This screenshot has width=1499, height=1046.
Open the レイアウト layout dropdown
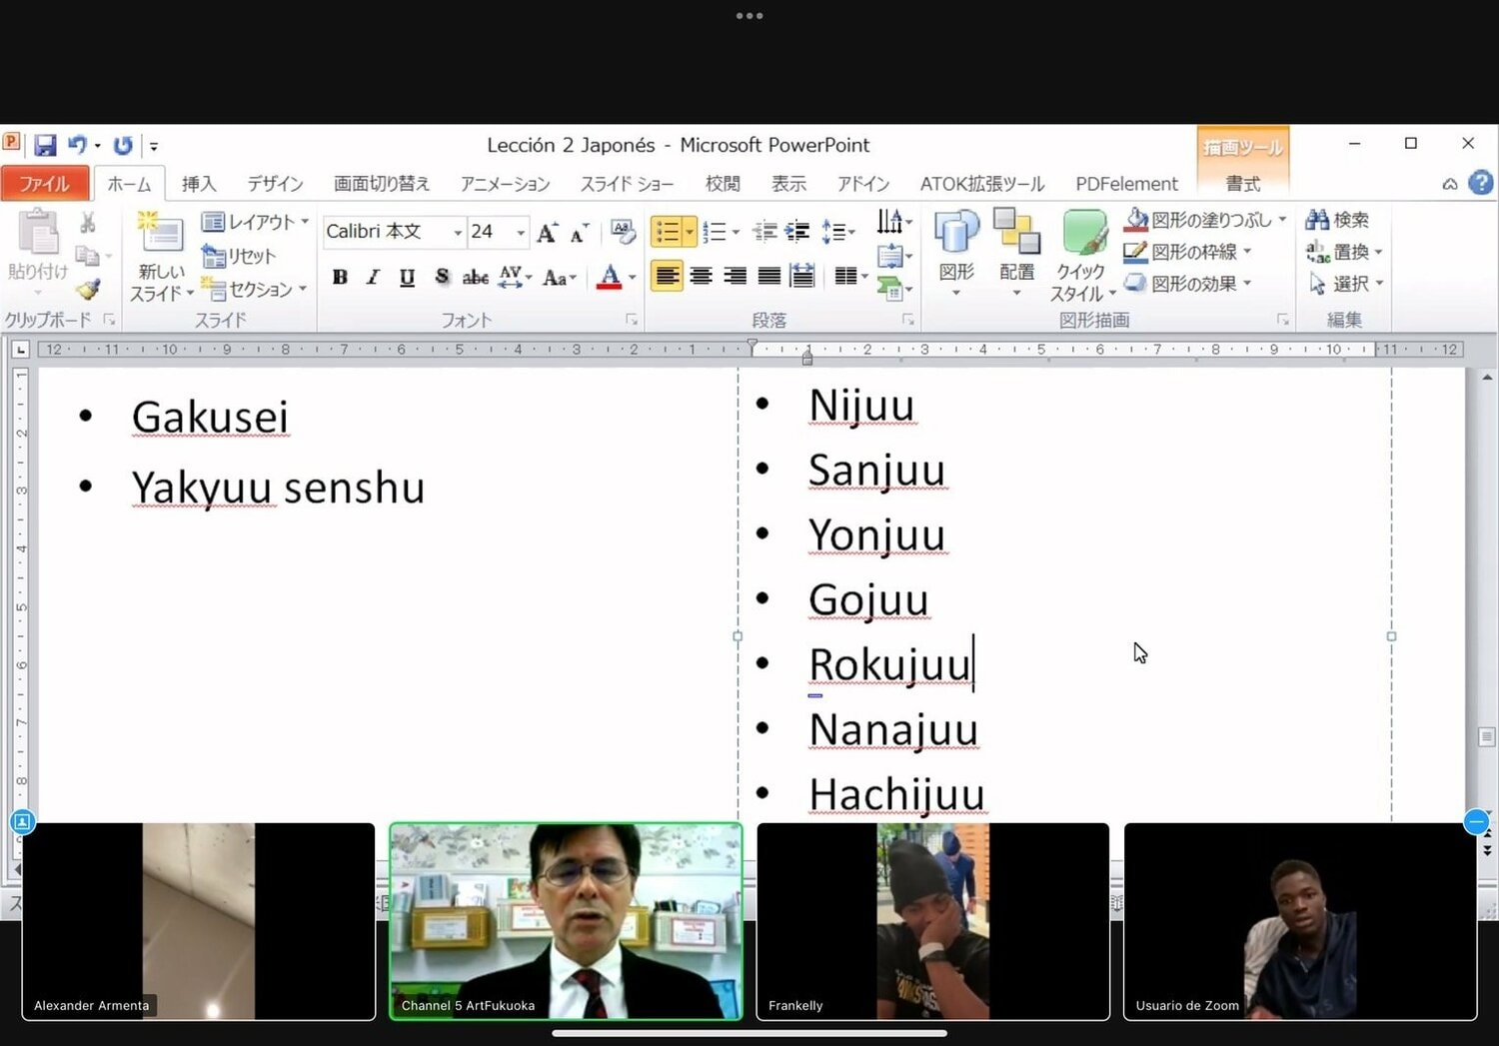(x=256, y=222)
